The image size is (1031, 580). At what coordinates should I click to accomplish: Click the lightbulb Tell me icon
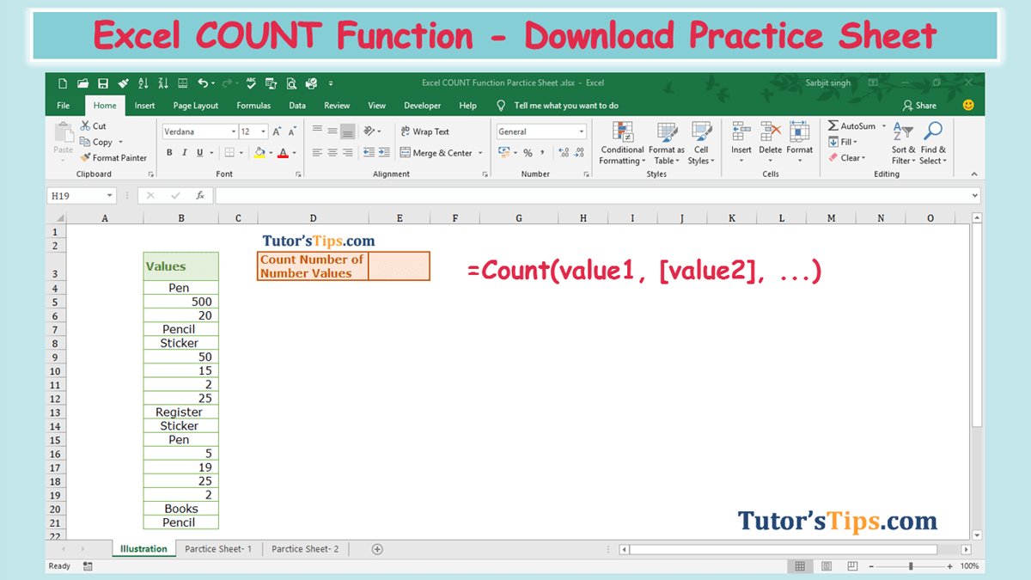click(501, 105)
